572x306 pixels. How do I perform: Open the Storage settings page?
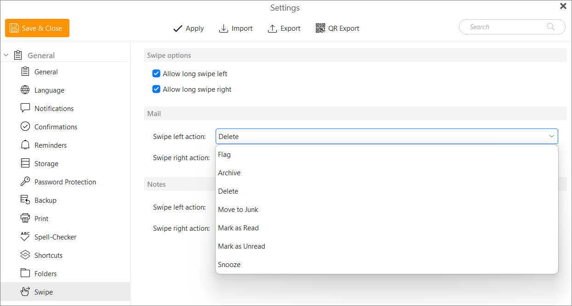(65, 163)
